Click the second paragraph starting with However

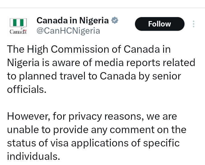pyautogui.click(x=97, y=136)
